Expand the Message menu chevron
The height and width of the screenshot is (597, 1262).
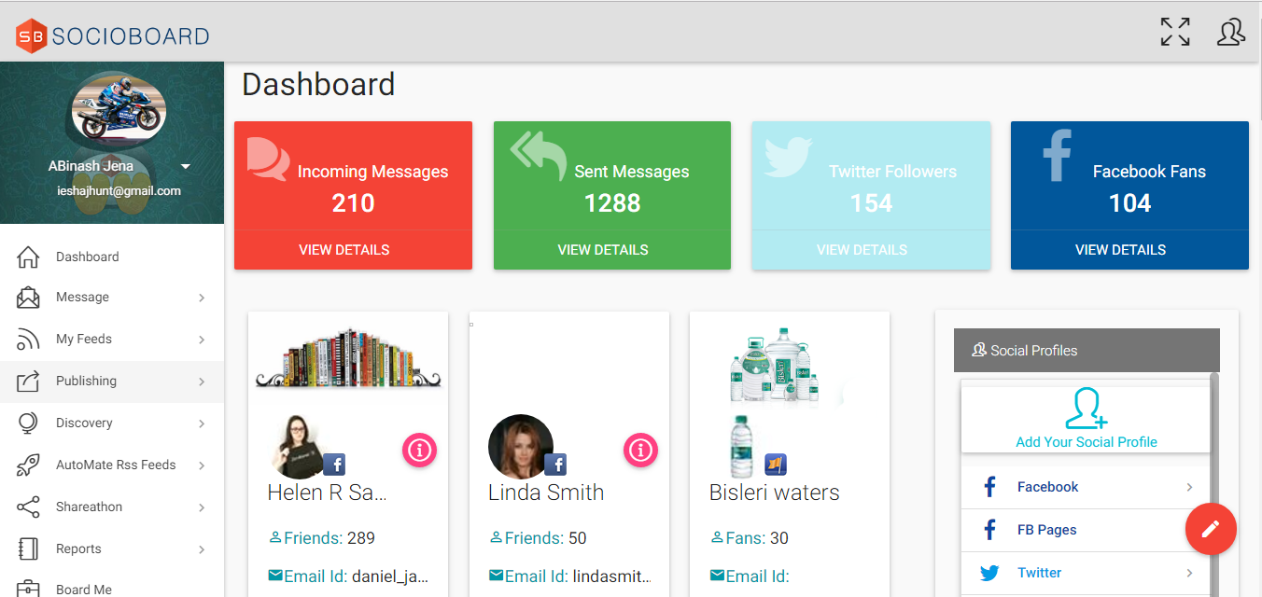[x=202, y=298]
